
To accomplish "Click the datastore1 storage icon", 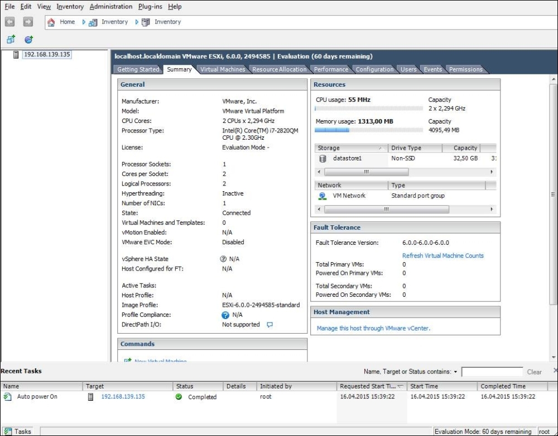I will (x=323, y=159).
